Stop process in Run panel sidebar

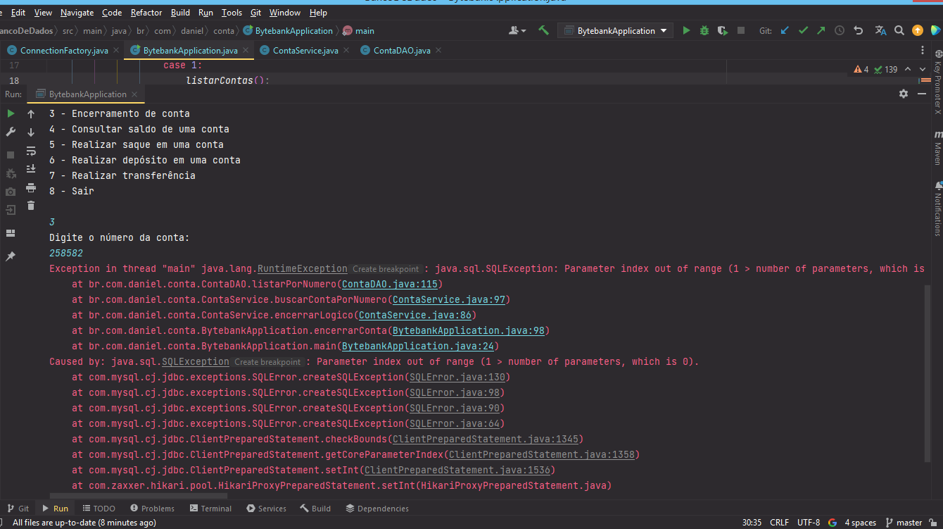coord(11,154)
